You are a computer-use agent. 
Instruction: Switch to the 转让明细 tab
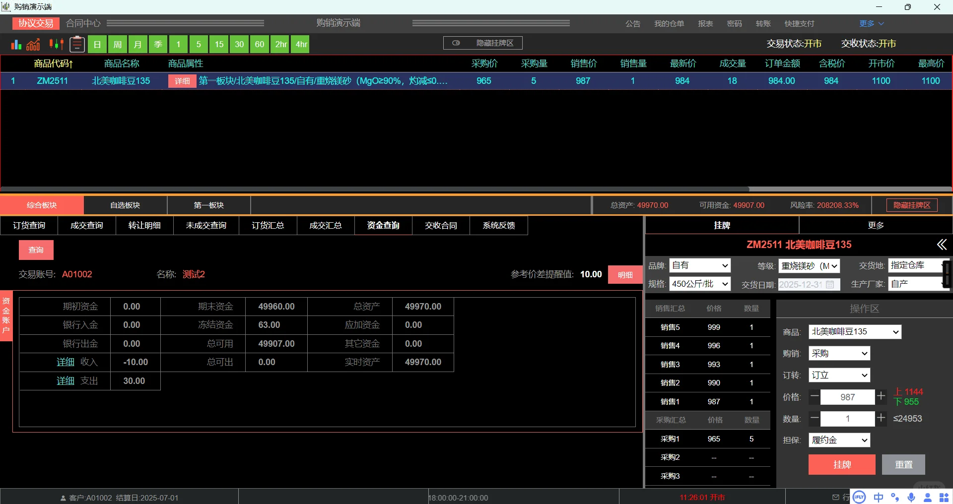tap(144, 225)
